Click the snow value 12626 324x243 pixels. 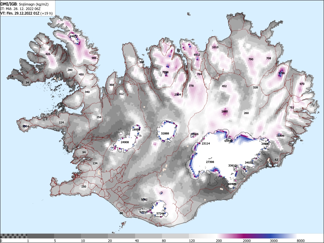coord(194,134)
